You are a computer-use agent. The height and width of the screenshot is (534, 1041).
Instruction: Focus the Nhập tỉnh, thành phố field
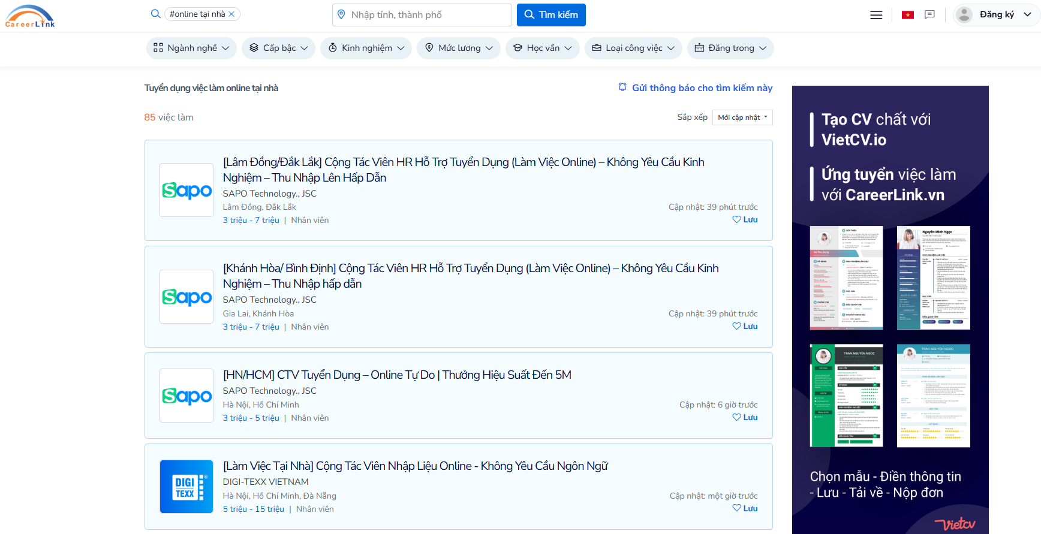(422, 15)
